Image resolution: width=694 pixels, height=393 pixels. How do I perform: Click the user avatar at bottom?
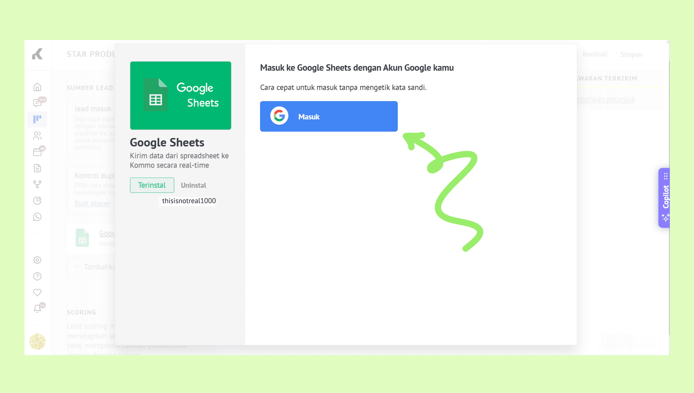37,341
